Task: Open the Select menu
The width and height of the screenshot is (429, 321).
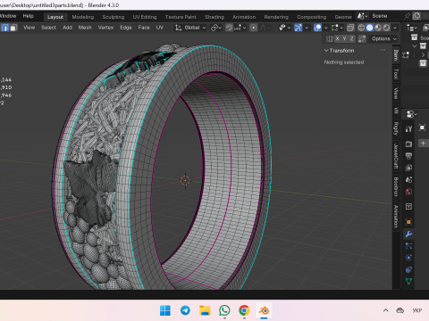Action: point(48,28)
